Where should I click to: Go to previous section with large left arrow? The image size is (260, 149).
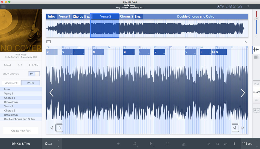point(51,93)
